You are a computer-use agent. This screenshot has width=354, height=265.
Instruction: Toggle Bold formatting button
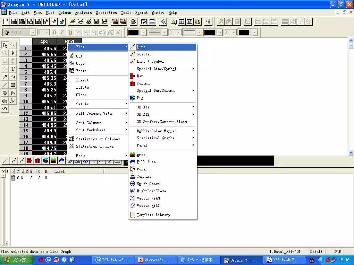[54, 33]
